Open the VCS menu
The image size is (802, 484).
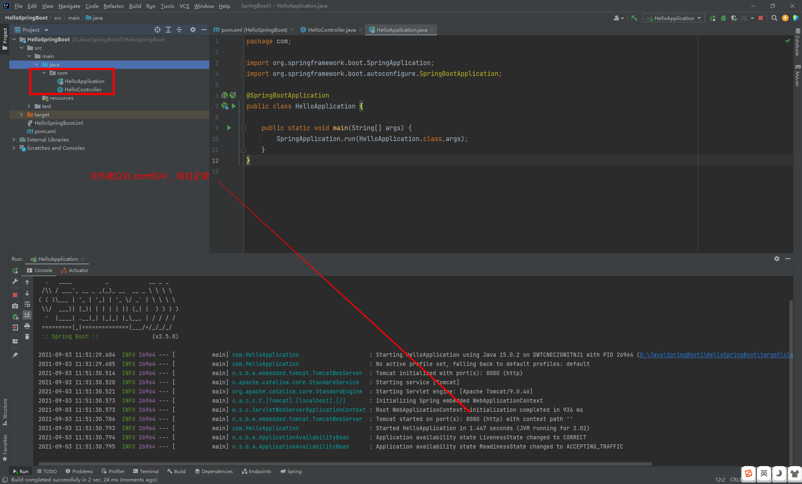pyautogui.click(x=184, y=6)
